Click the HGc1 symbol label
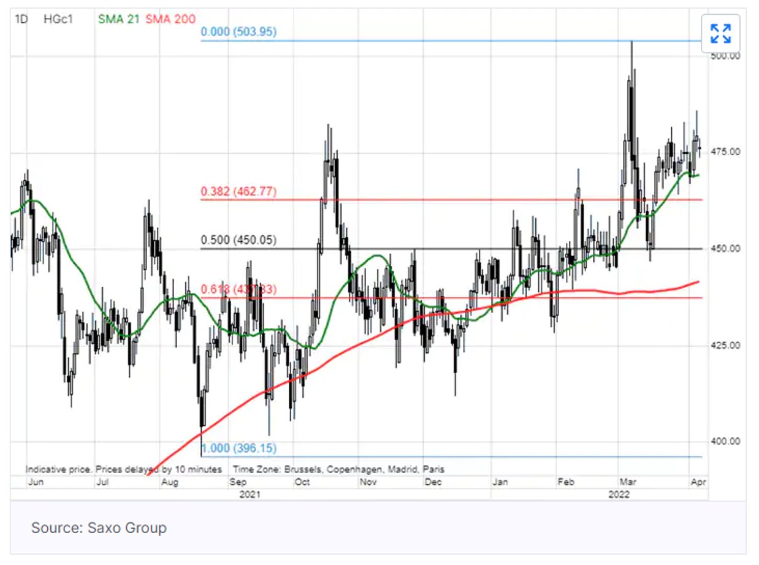 [x=58, y=19]
